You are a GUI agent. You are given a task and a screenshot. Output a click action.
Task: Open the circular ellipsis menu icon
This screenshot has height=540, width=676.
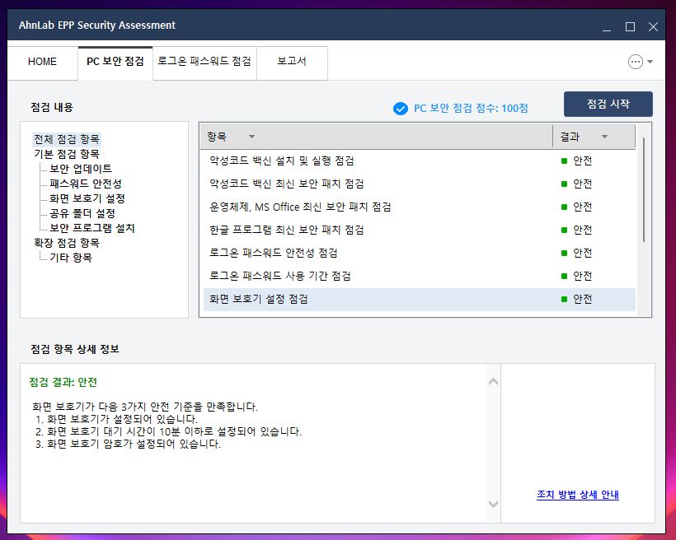tap(633, 63)
